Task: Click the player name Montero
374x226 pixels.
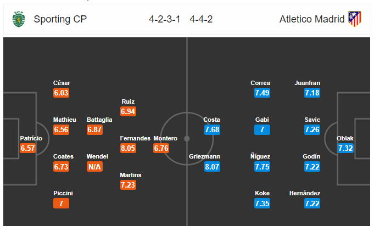Action: [165, 138]
